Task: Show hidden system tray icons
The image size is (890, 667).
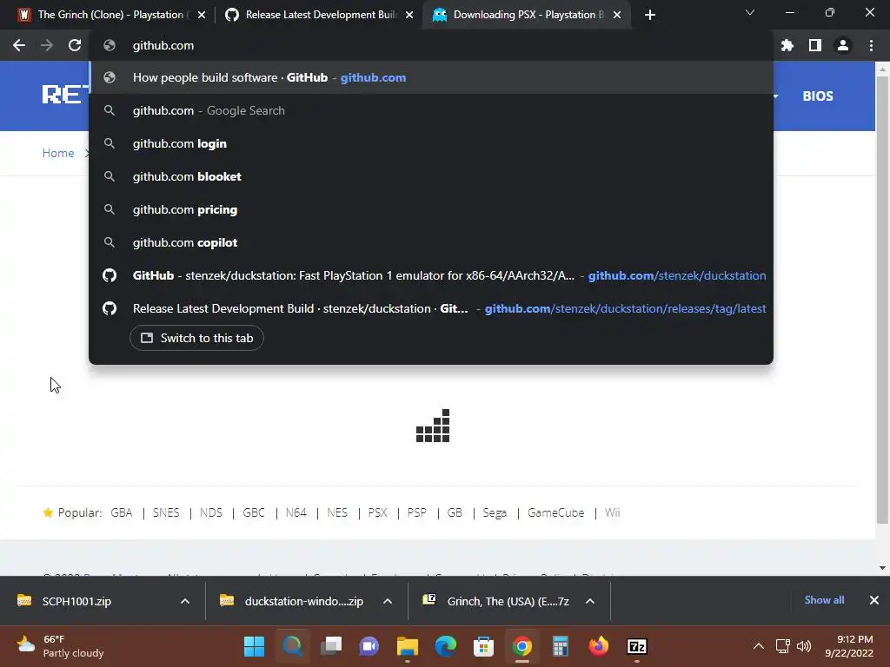Action: (758, 646)
